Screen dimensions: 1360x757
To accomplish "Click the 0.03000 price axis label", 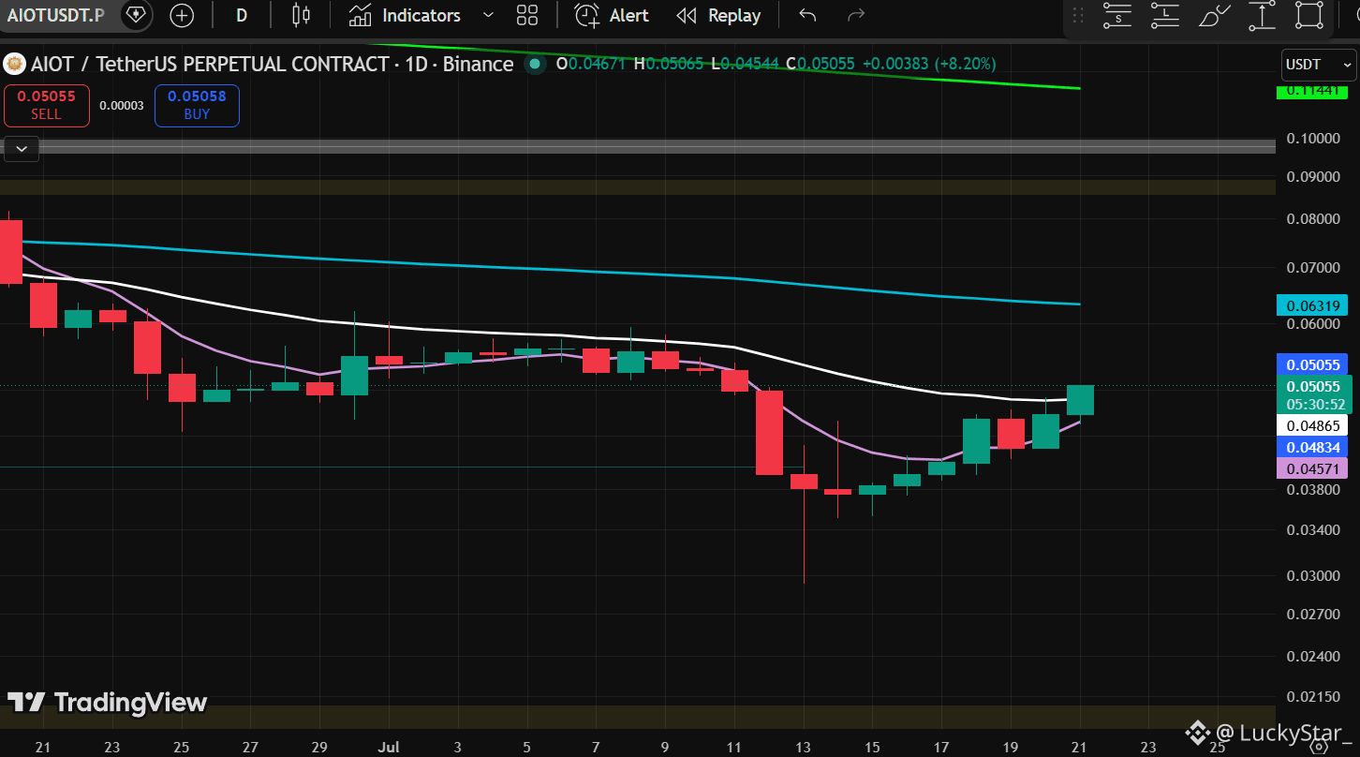I will coord(1312,575).
